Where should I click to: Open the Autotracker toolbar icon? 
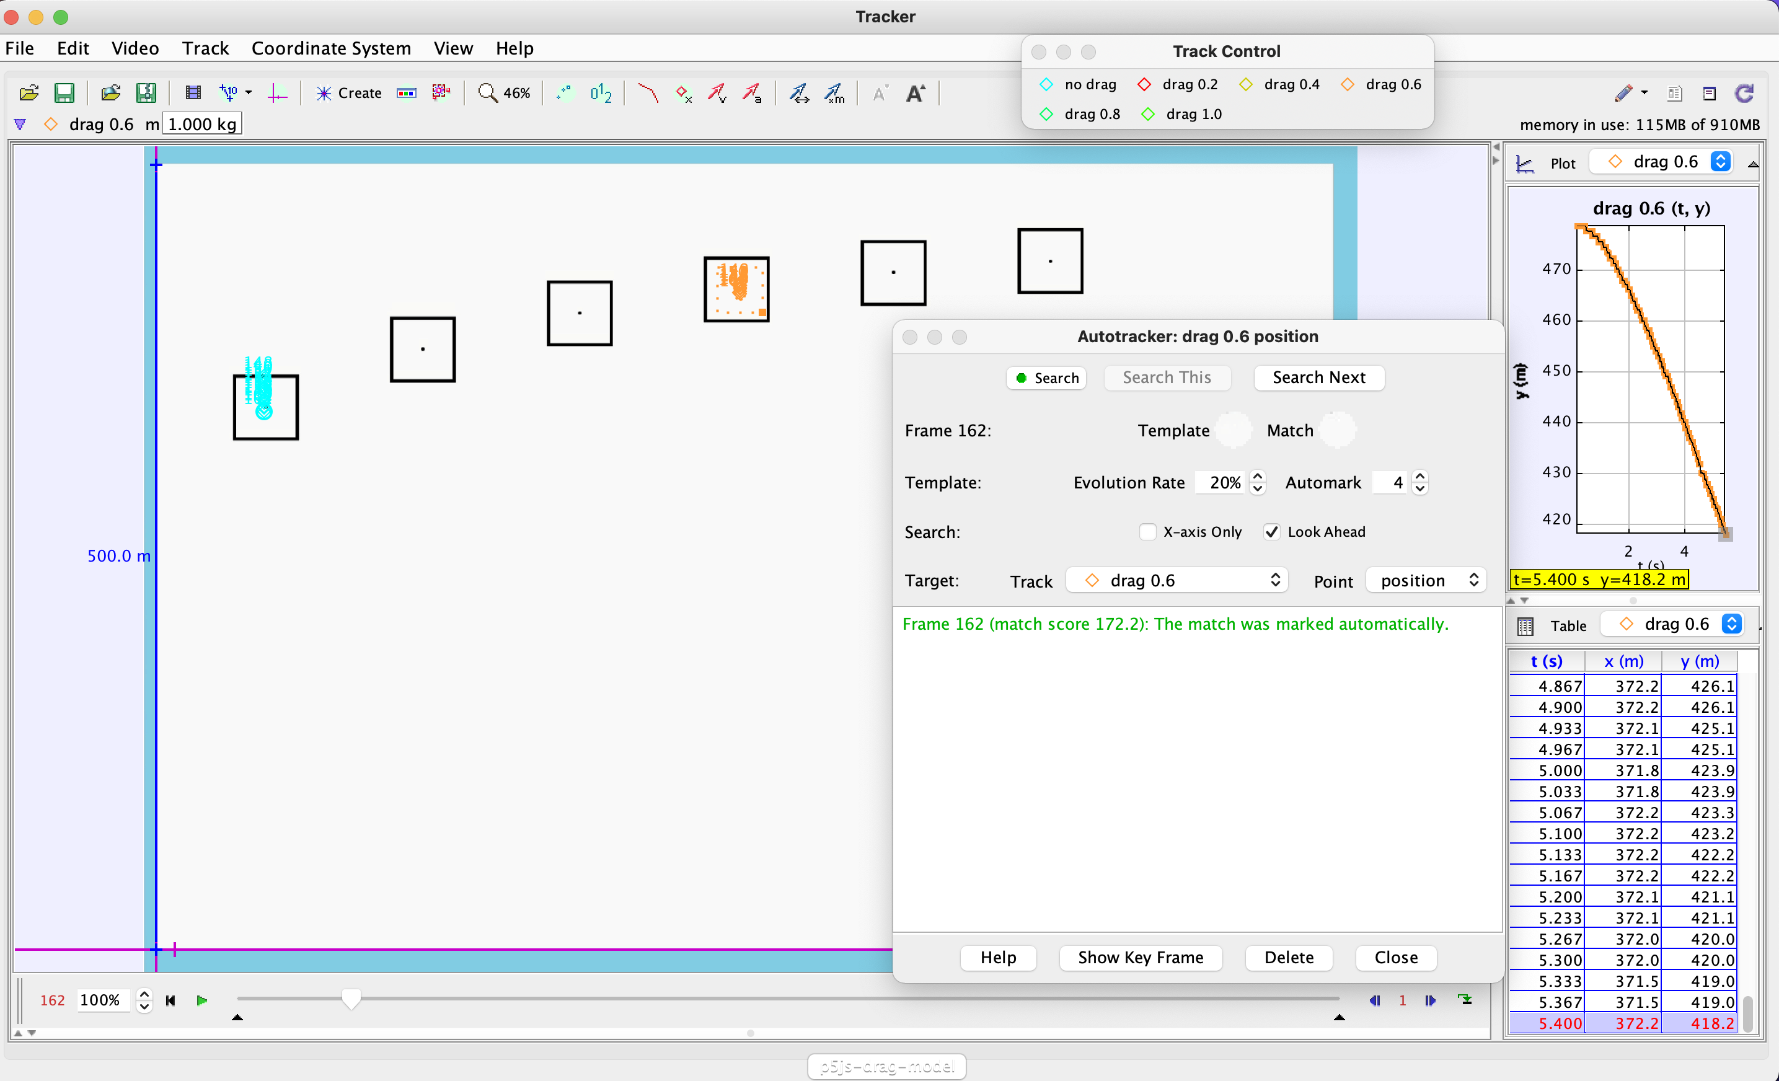(441, 93)
